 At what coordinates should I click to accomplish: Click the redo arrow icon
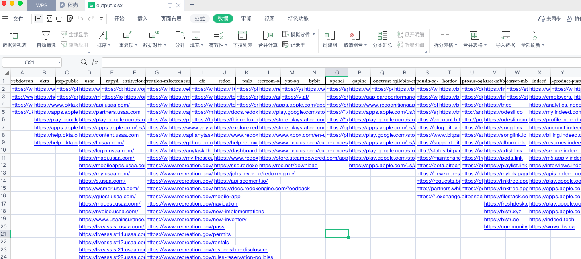(91, 18)
